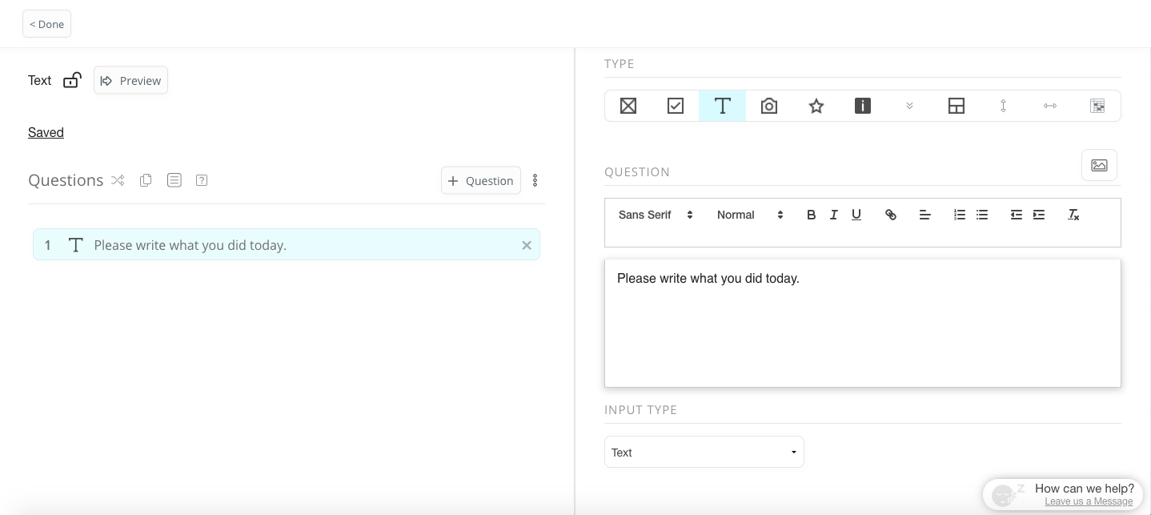Click the Done button
The width and height of the screenshot is (1151, 515).
(x=46, y=24)
